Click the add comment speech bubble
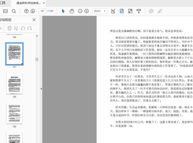 [151, 11]
